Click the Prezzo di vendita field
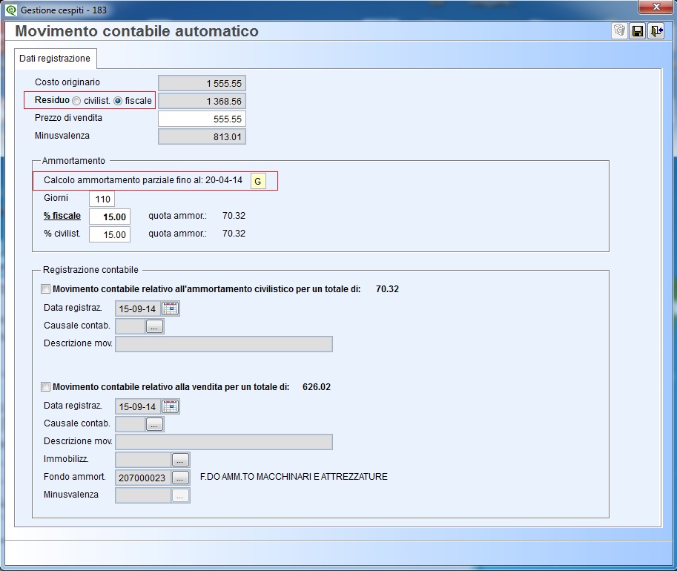 pos(202,119)
